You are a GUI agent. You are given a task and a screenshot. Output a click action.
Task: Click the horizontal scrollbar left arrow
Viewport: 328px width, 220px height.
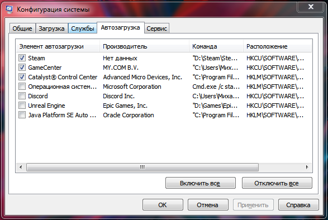point(21,167)
